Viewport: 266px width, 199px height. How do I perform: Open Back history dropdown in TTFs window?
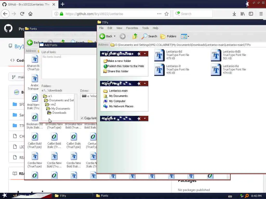pyautogui.click(x=115, y=36)
